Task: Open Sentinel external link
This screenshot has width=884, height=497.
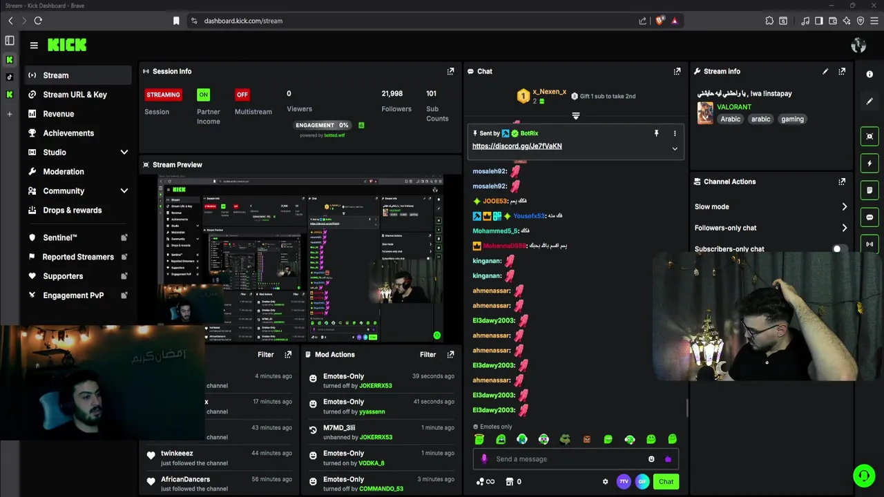Action: (77, 237)
